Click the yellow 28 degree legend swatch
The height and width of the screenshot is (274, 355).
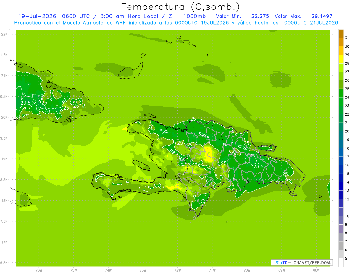[x=341, y=59]
